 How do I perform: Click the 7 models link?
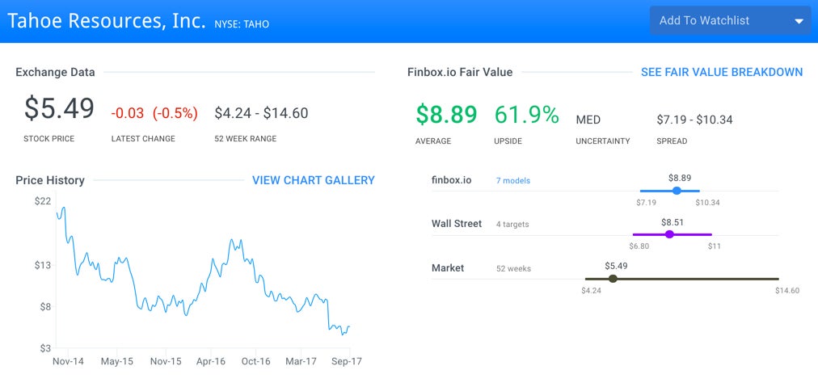click(x=512, y=181)
